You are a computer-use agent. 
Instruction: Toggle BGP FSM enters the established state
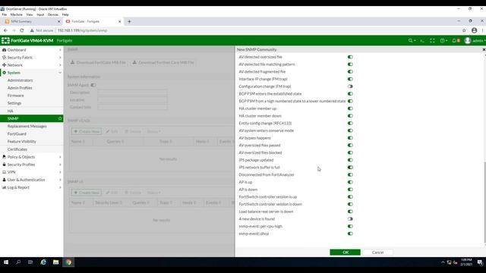tap(350, 94)
